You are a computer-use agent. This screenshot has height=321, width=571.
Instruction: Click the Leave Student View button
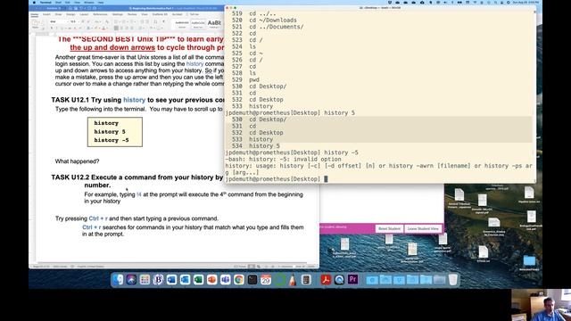click(x=423, y=228)
